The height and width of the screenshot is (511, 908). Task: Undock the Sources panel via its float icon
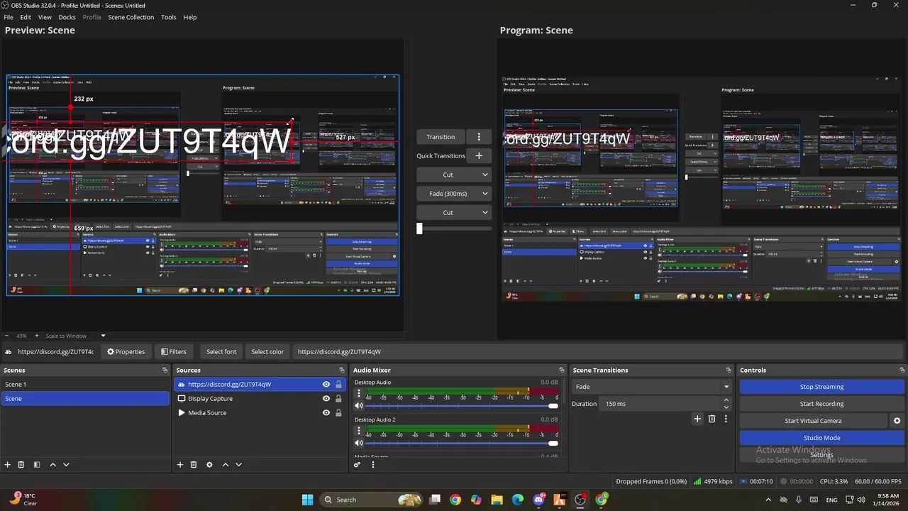[x=342, y=370]
